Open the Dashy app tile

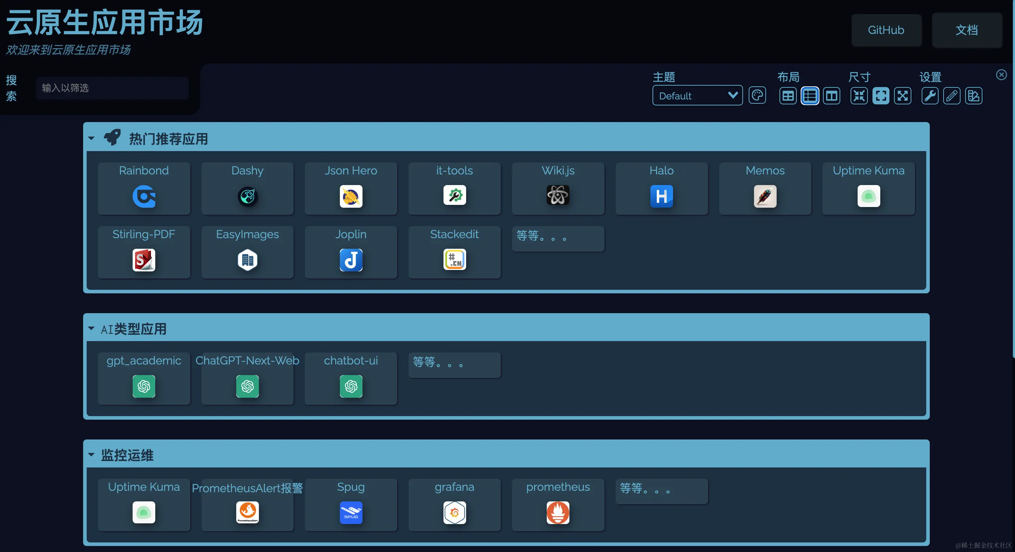(248, 189)
